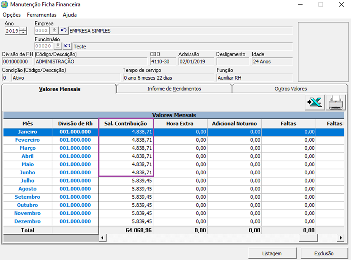Click the horizontal scrollbar thumb
This screenshot has width=351, height=260.
click(308, 238)
